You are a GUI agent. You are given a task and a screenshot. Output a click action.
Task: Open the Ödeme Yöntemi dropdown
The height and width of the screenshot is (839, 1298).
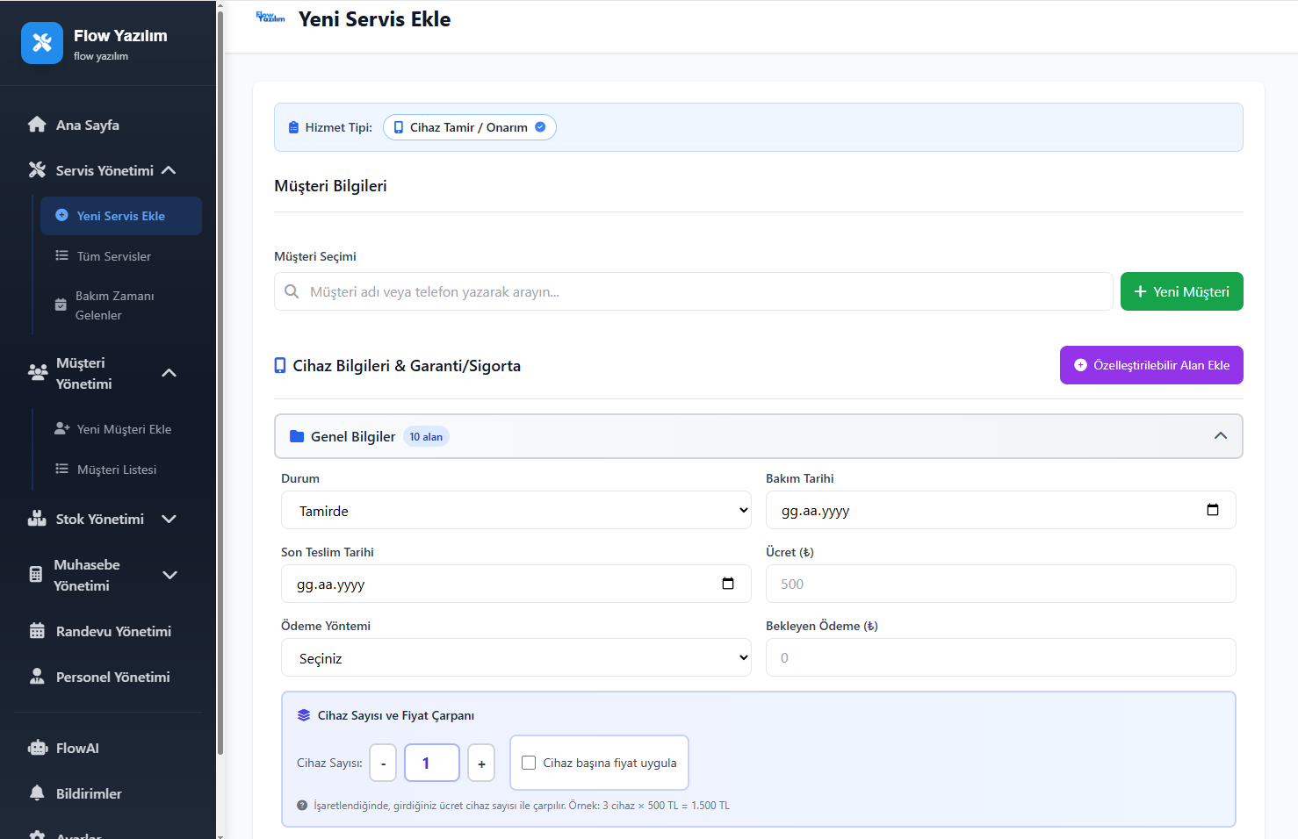click(x=516, y=657)
